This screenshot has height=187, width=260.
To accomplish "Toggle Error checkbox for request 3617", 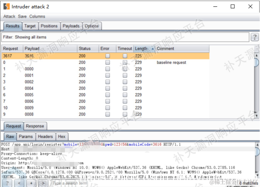I will click(x=108, y=56).
